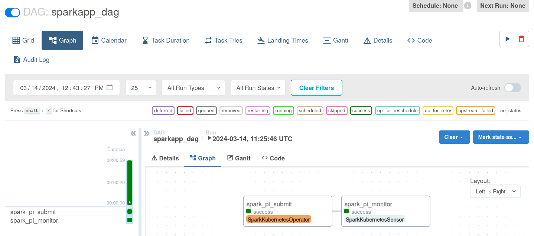Open the All Run States dropdown
This screenshot has height=236, width=534.
[x=258, y=88]
